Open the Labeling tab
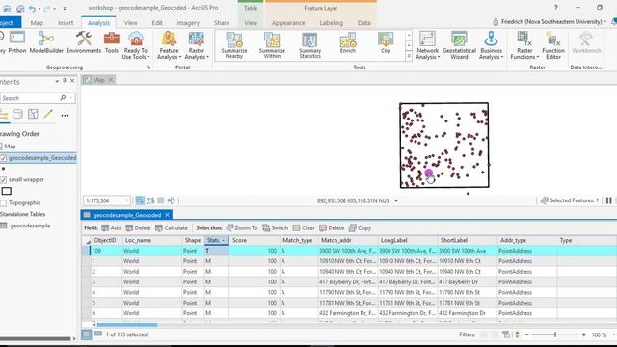The height and width of the screenshot is (347, 617). (x=331, y=23)
